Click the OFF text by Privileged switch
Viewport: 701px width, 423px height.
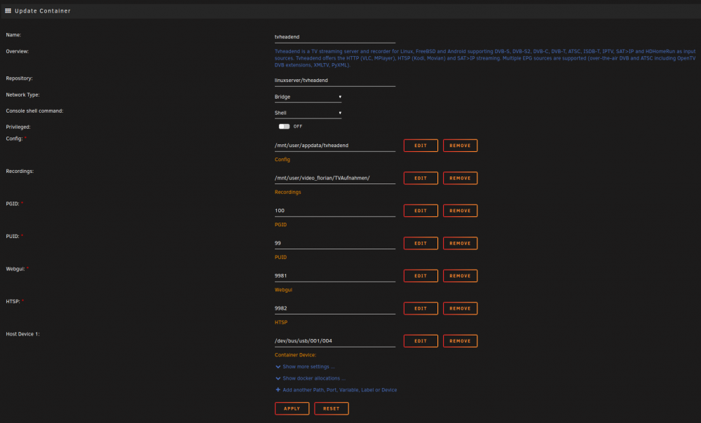298,126
